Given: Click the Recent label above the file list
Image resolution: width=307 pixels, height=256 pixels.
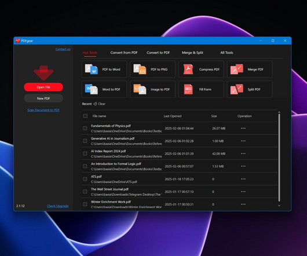Looking at the screenshot, I should pos(87,104).
